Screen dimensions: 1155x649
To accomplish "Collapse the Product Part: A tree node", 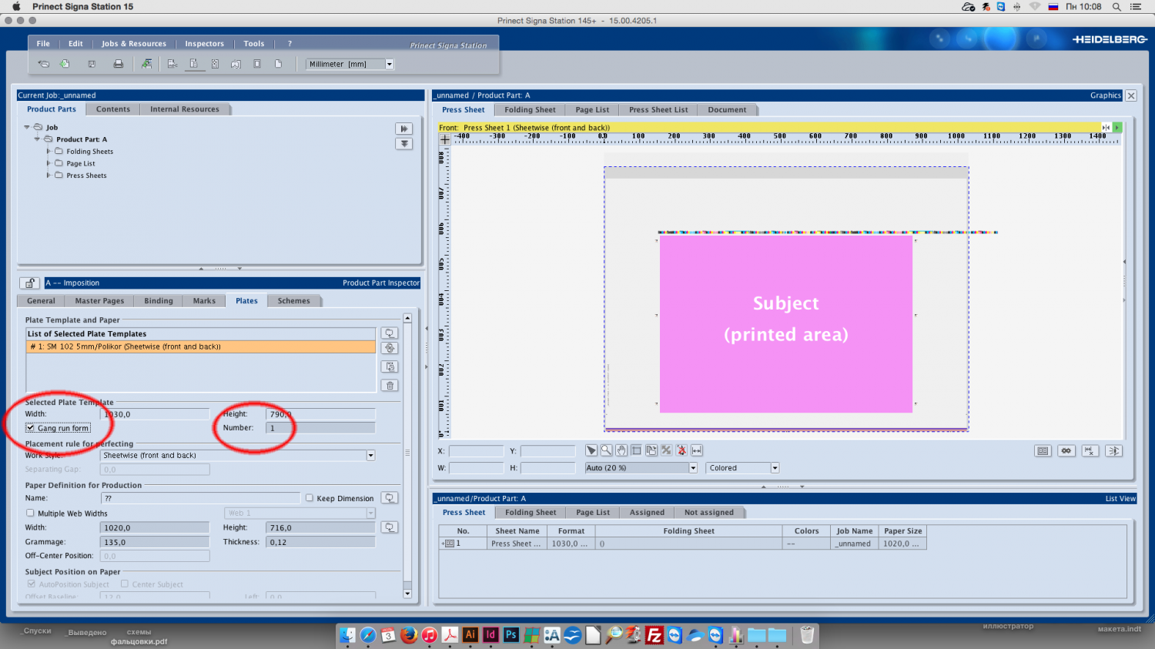I will (x=37, y=139).
